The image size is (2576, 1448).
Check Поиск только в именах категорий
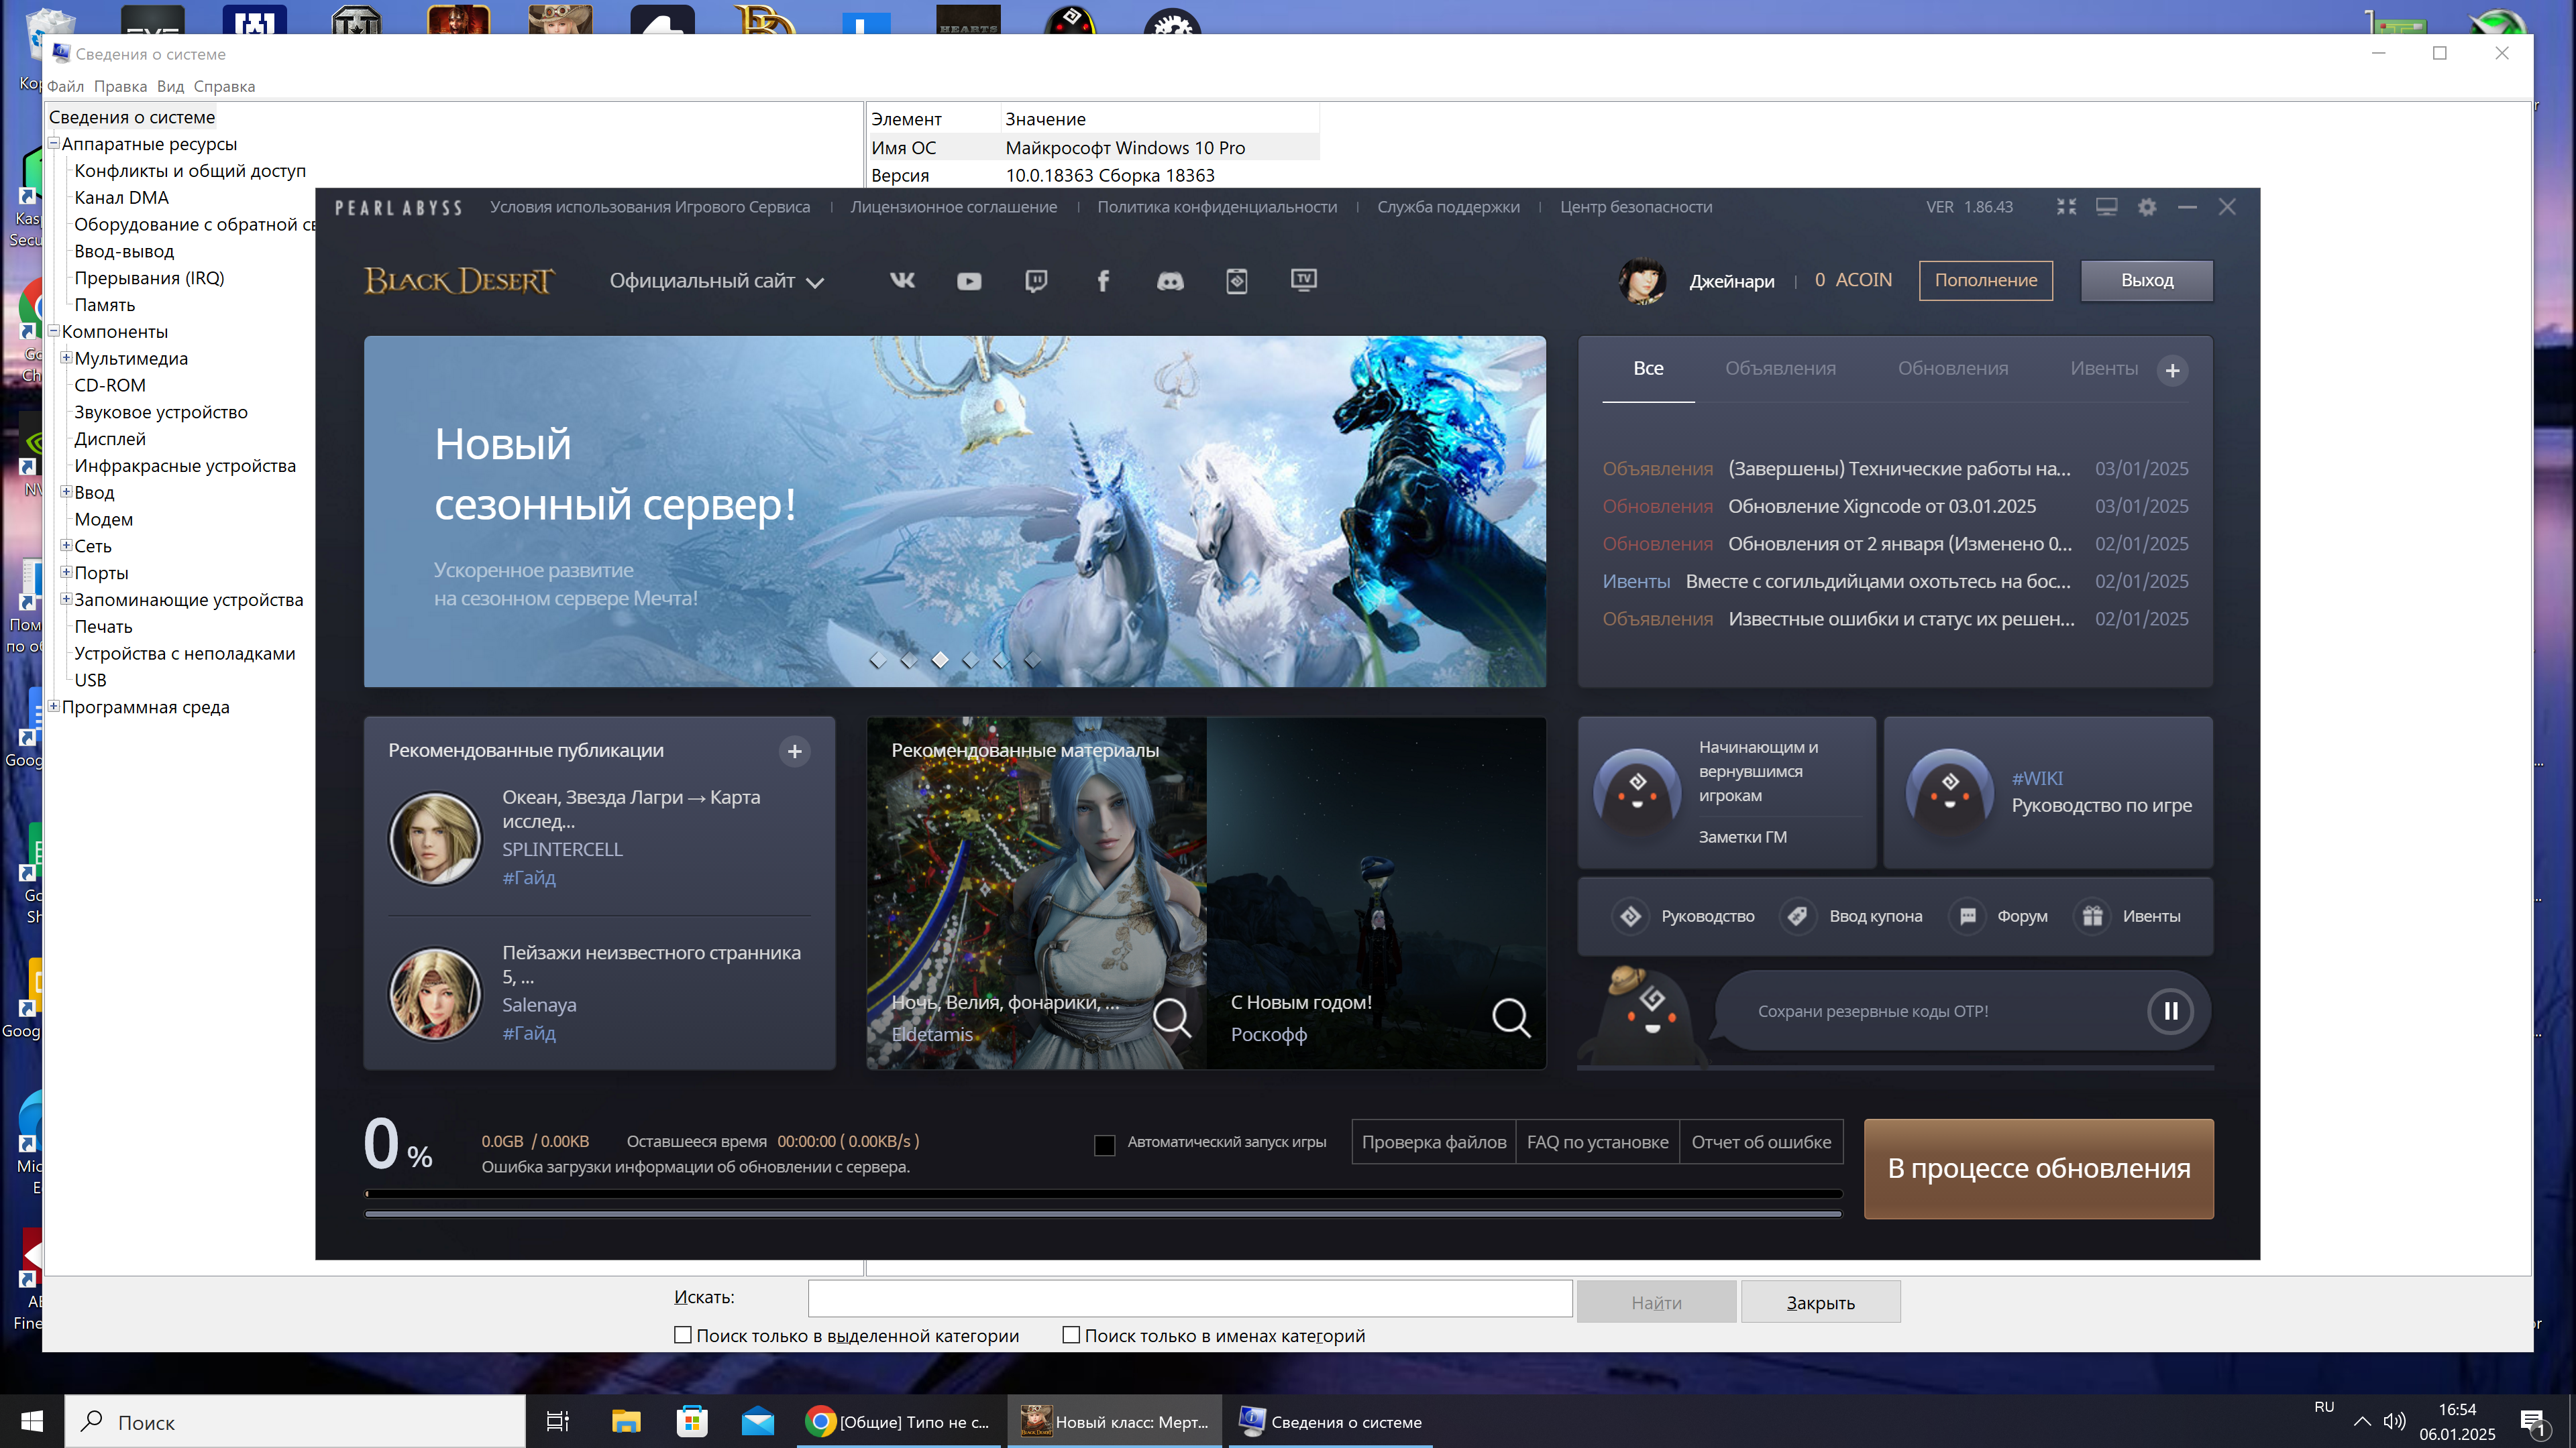point(1071,1335)
